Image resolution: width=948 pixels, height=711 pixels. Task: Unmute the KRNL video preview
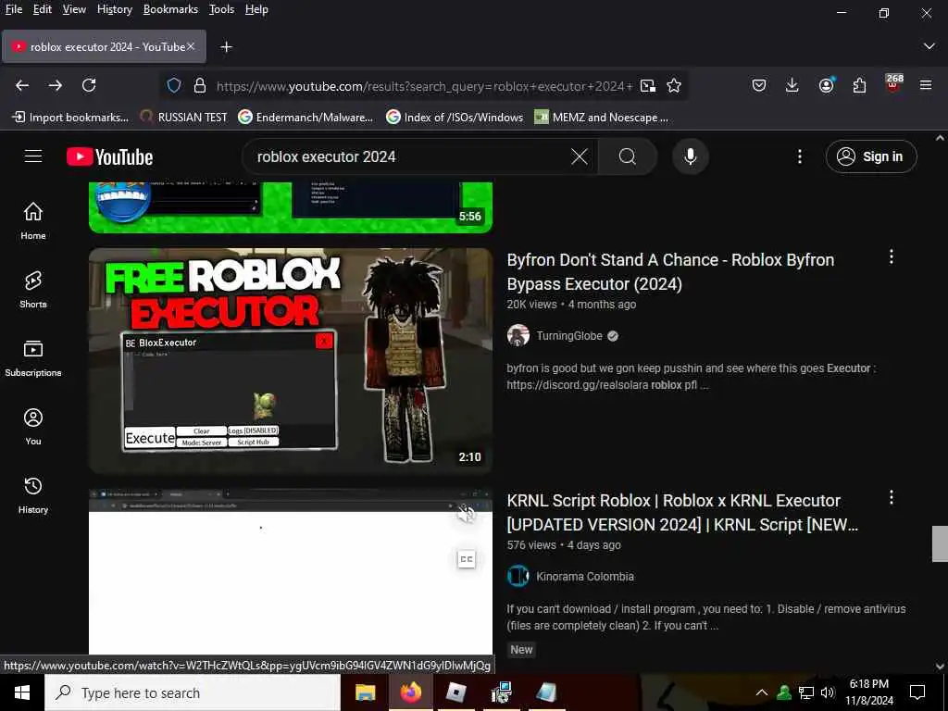click(467, 514)
